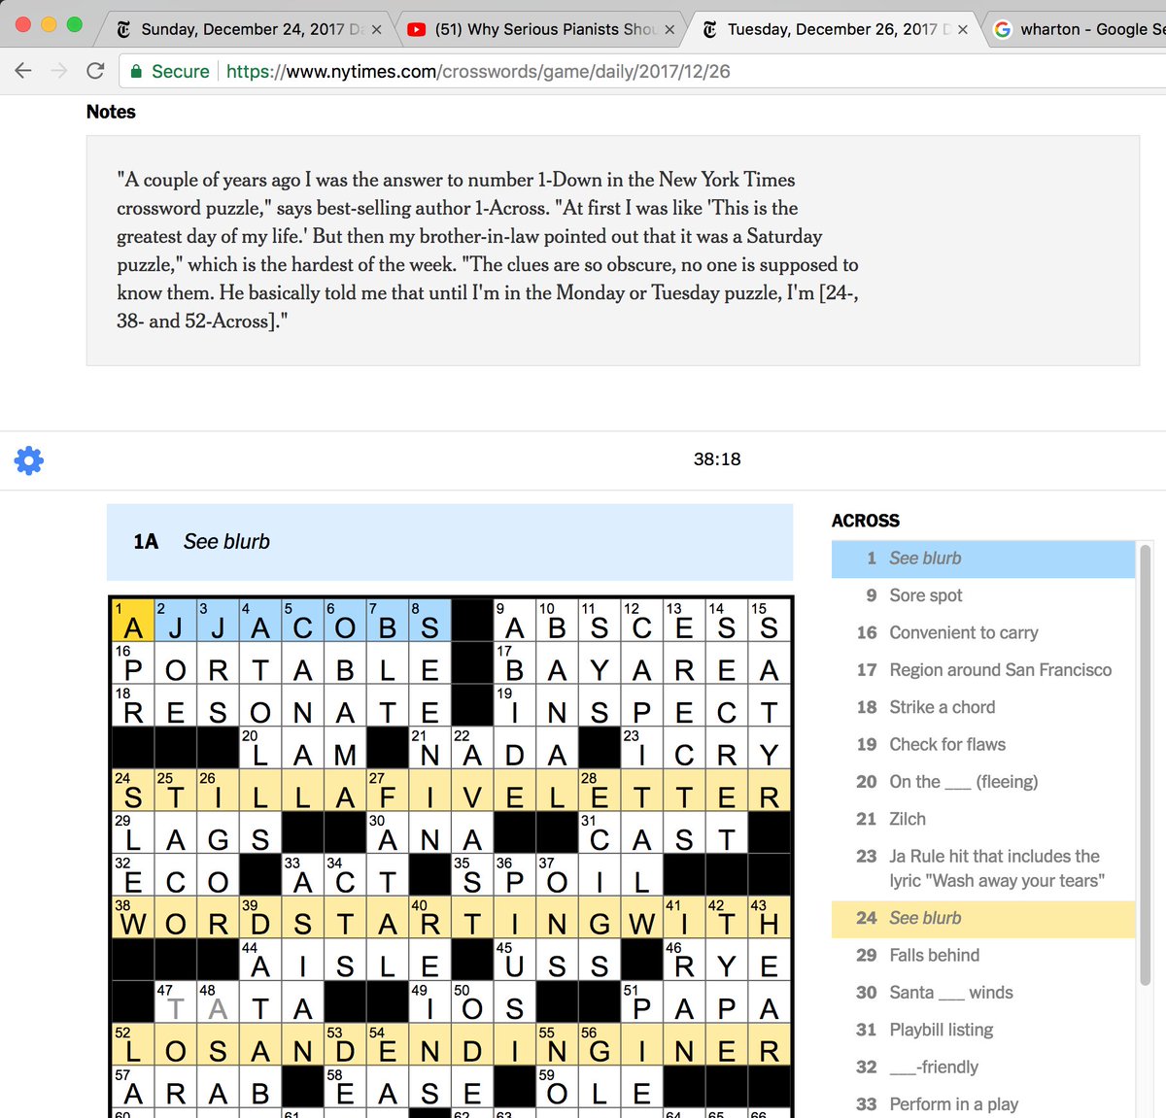Click grid cell 31 starting CAST
Viewport: 1166px width, 1118px height.
[x=600, y=832]
